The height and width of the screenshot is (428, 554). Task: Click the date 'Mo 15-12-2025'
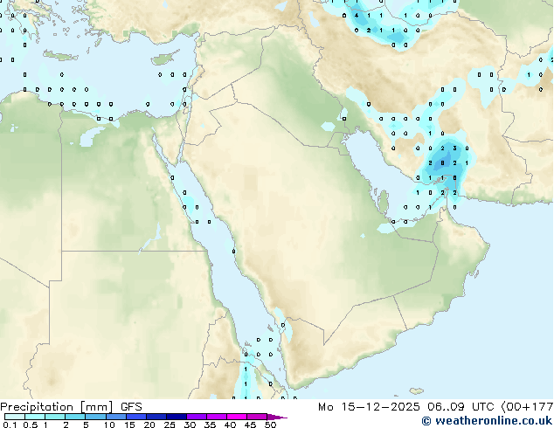click(369, 407)
